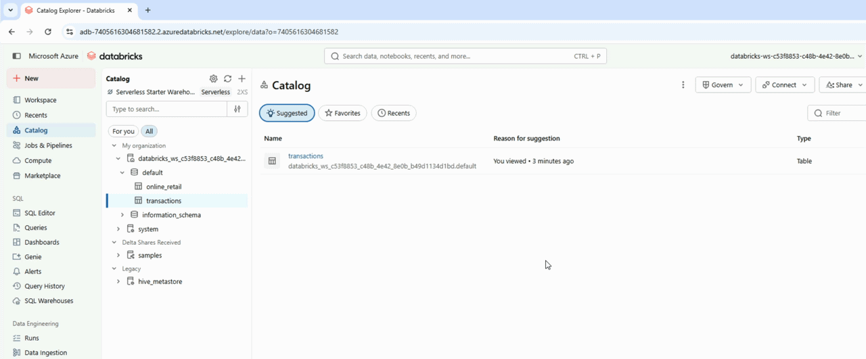
Task: View site information icon in address bar
Action: pos(70,32)
